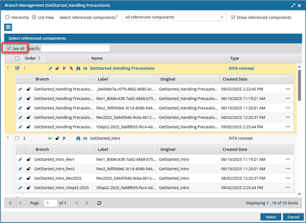Collapse the GetStarted_Intro row expander

[x=7, y=138]
